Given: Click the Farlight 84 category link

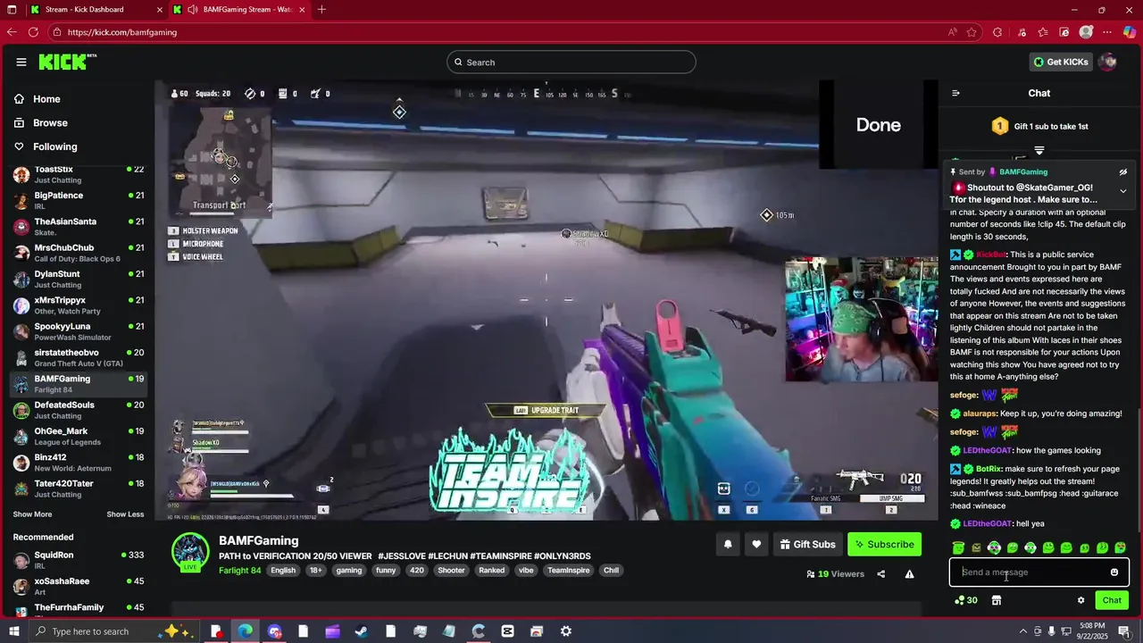Looking at the screenshot, I should [239, 571].
